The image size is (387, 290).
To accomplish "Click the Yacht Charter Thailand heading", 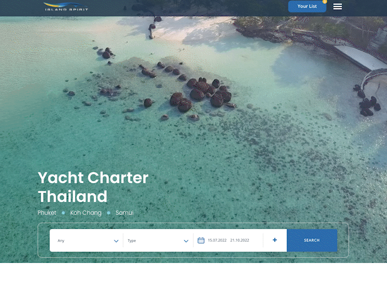I will tap(93, 187).
